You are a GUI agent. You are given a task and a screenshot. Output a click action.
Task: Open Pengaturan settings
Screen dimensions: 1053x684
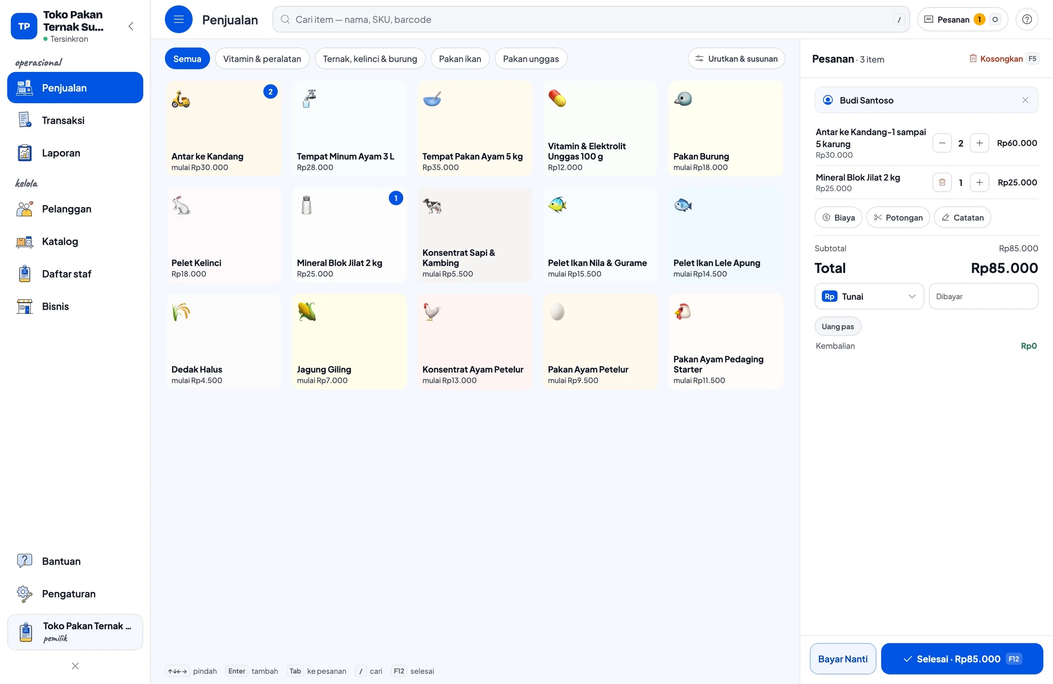coord(75,593)
